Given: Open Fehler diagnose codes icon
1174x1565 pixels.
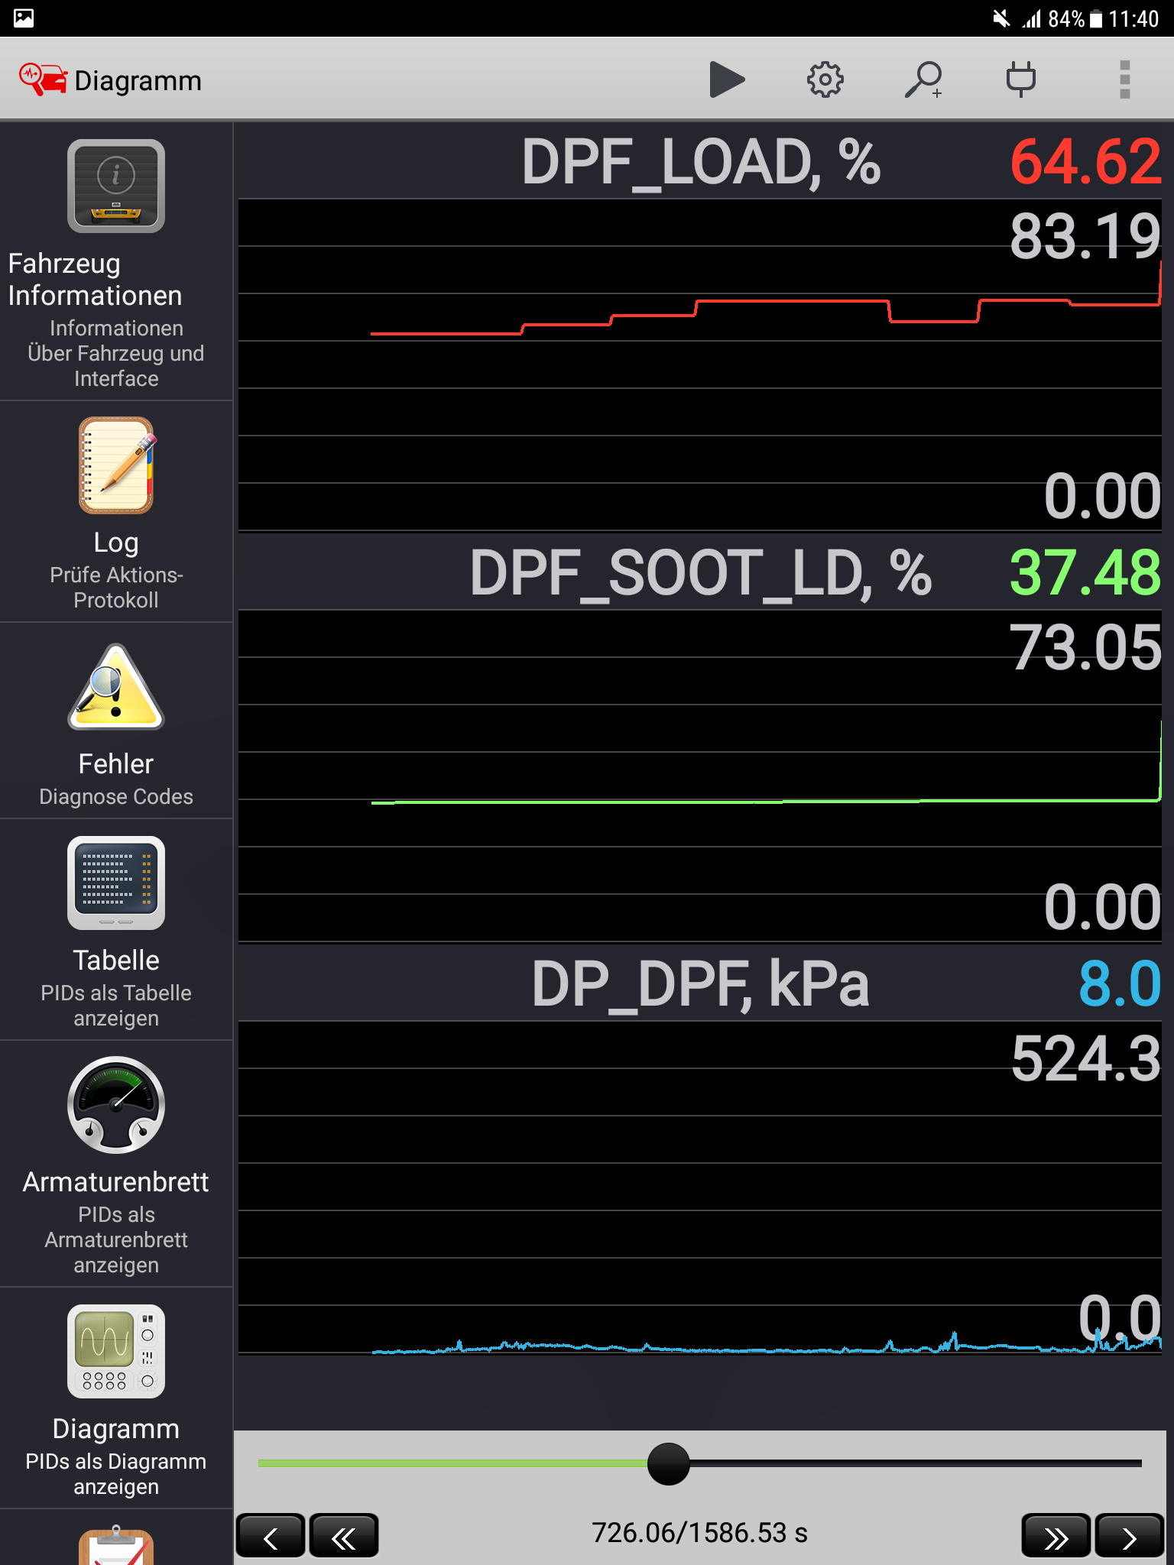Looking at the screenshot, I should [x=116, y=687].
